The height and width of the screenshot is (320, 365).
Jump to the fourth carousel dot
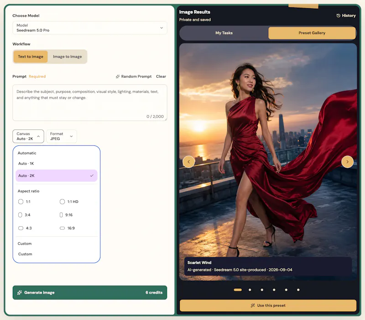coord(274,290)
